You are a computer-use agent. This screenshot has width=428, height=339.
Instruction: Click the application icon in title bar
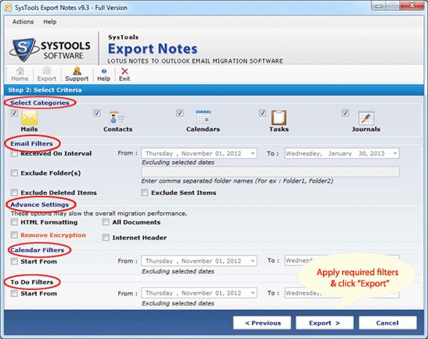[9, 8]
